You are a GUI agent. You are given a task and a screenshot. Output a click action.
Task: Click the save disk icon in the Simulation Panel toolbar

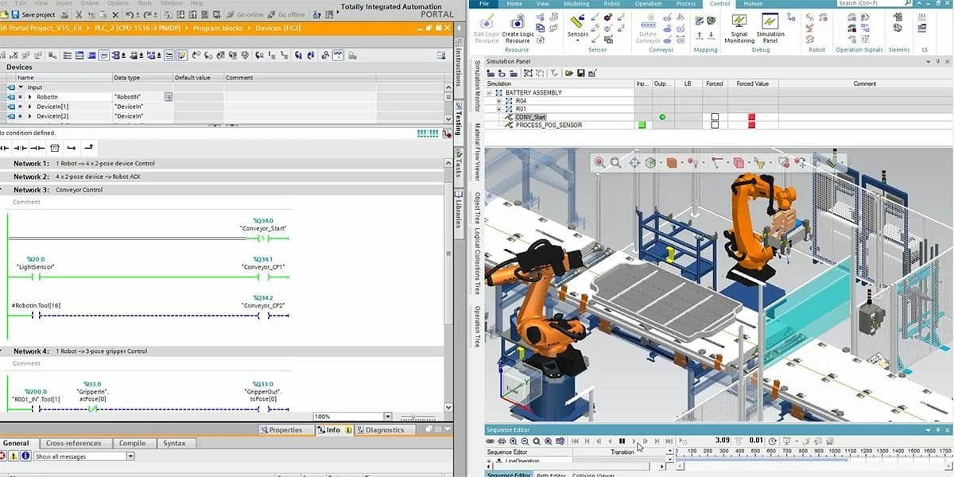(x=581, y=73)
